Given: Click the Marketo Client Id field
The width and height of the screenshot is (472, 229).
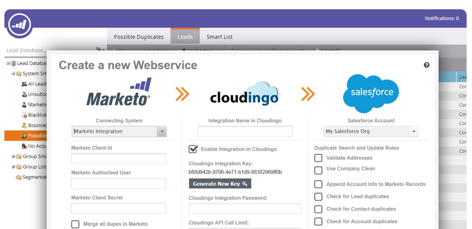Looking at the screenshot, I should tap(118, 159).
